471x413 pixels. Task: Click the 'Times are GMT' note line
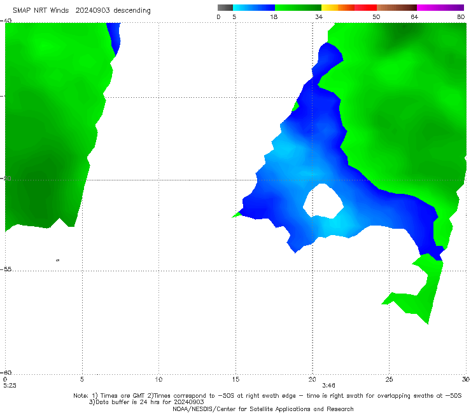[x=267, y=396]
